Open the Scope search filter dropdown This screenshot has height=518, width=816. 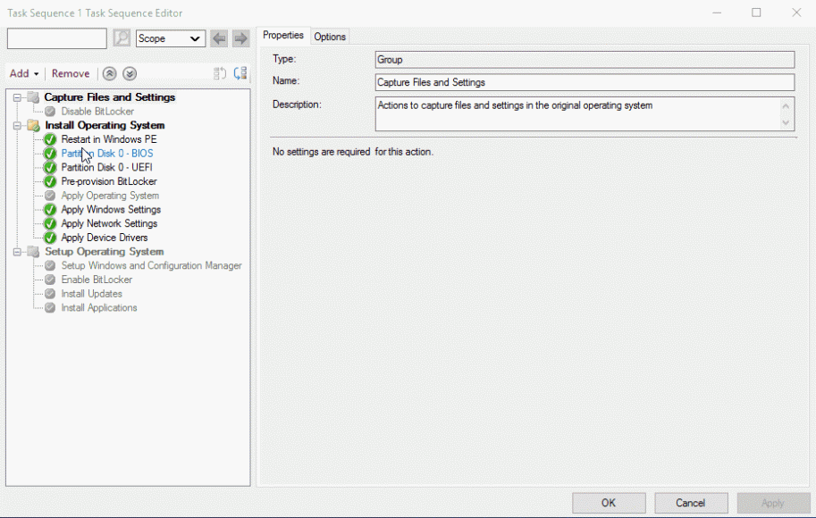coord(170,38)
